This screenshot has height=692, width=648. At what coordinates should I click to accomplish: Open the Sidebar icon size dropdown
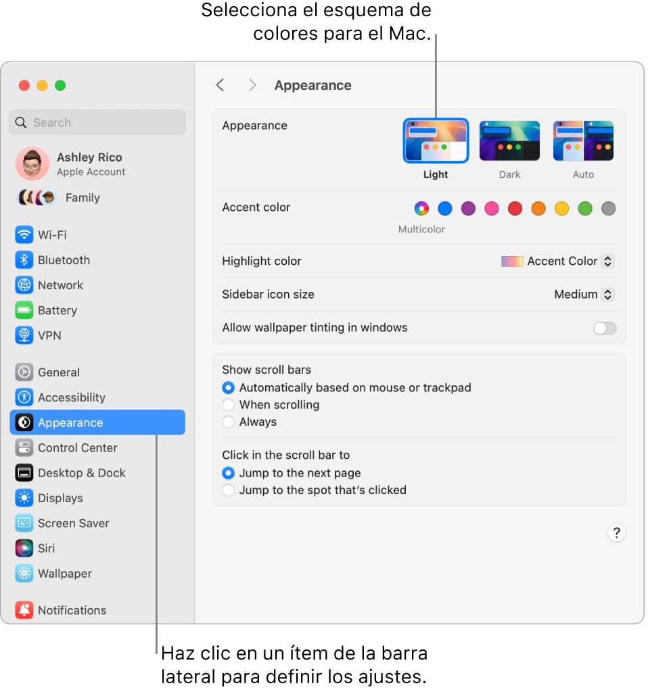coord(582,294)
